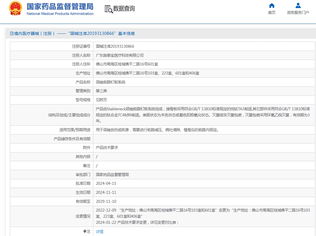The width and height of the screenshot is (316, 236).
Task: Click the 适用范围/预期用途 label
Action: 75,130
